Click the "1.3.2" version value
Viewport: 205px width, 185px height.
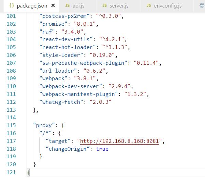tap(135, 94)
